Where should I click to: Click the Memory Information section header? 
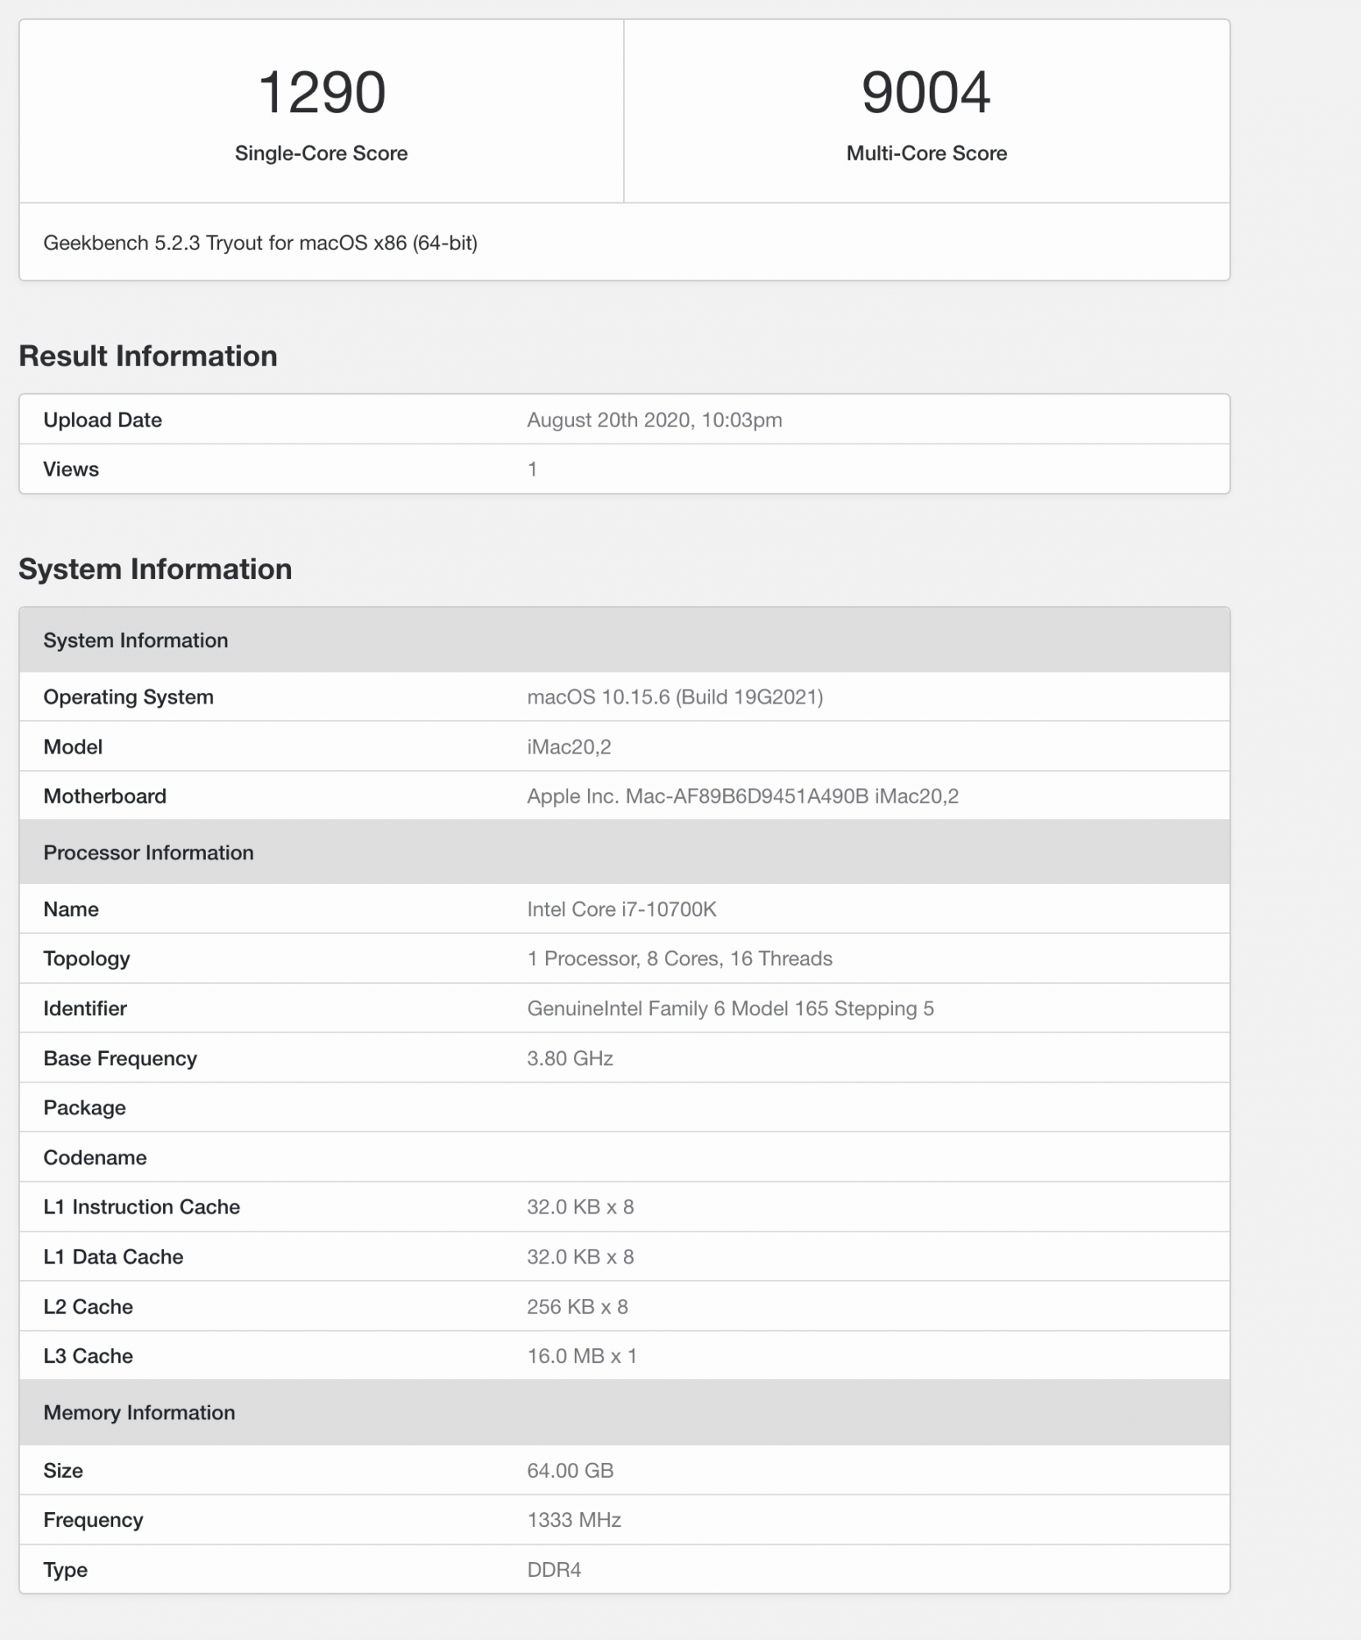click(139, 1413)
